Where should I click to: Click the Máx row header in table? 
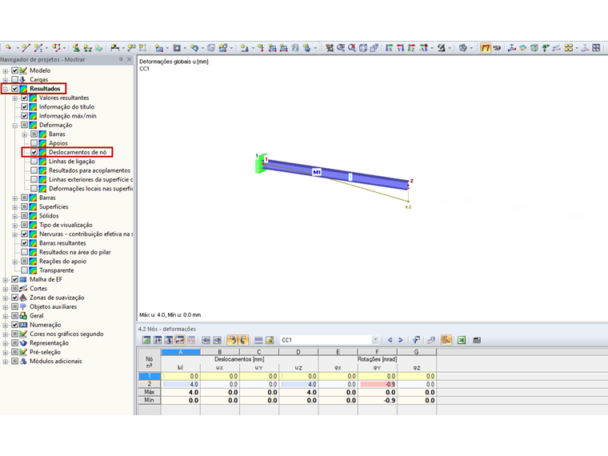click(150, 393)
